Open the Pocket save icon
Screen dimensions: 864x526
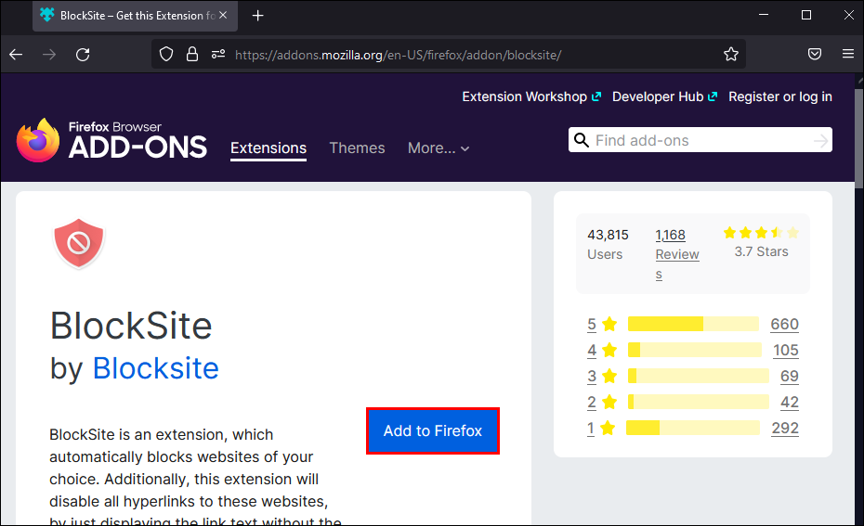pyautogui.click(x=815, y=55)
